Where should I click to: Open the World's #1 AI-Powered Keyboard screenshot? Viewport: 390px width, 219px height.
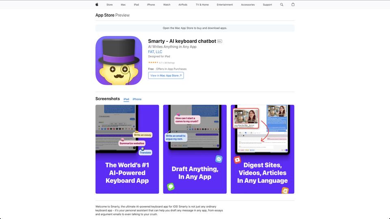[127, 149]
